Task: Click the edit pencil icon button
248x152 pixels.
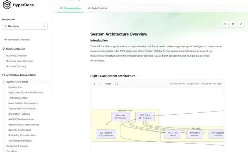Action: pyautogui.click(x=241, y=24)
